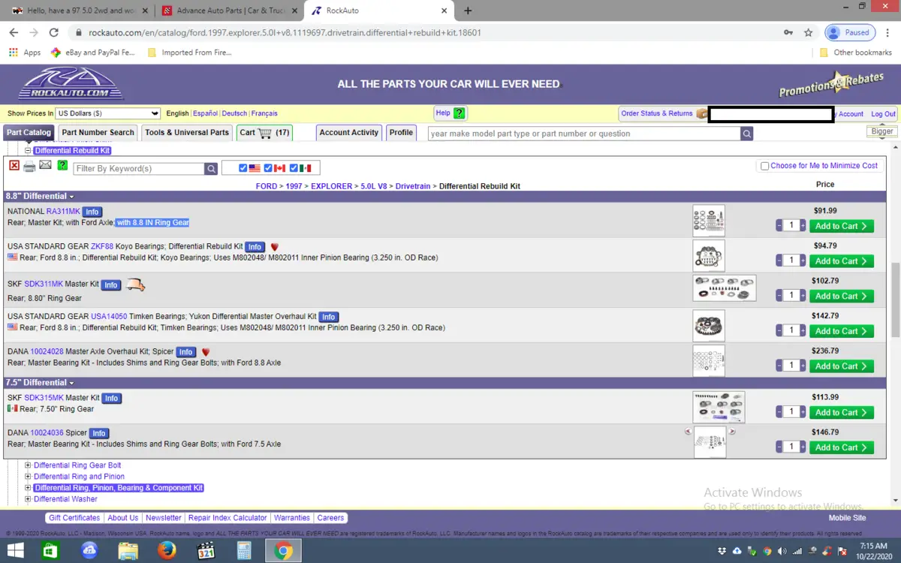Expand the Differential Washer tree node
Viewport: 901px width, 563px height.
pyautogui.click(x=28, y=499)
